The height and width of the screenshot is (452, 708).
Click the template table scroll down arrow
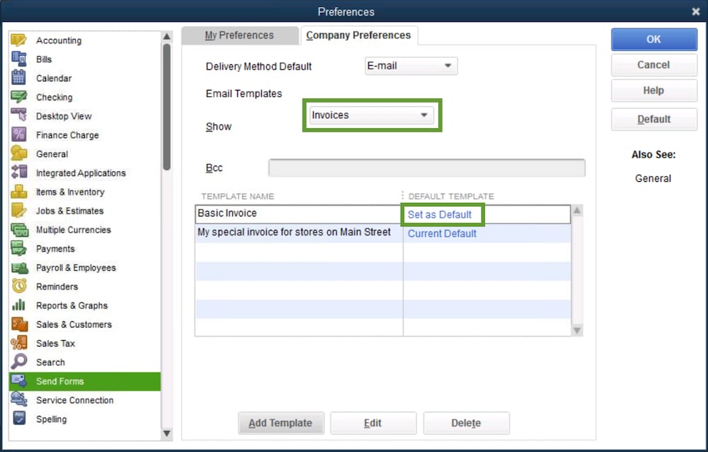pyautogui.click(x=577, y=330)
